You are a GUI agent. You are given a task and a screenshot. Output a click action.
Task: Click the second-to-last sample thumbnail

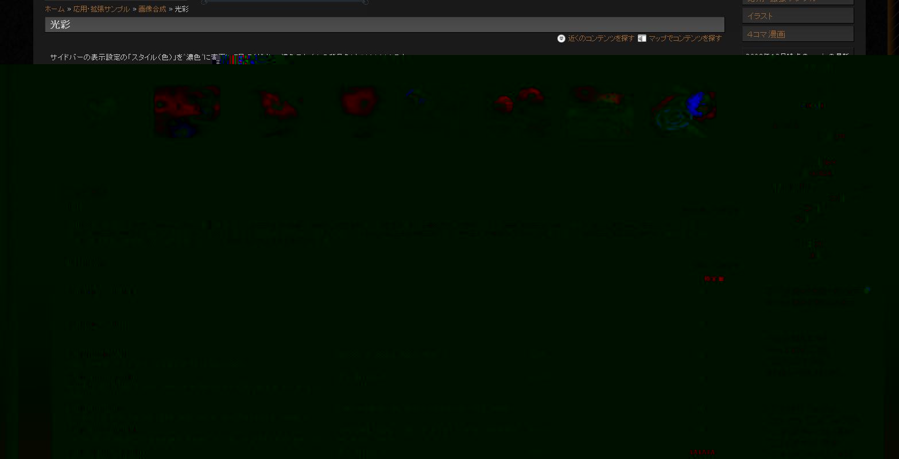(x=599, y=103)
